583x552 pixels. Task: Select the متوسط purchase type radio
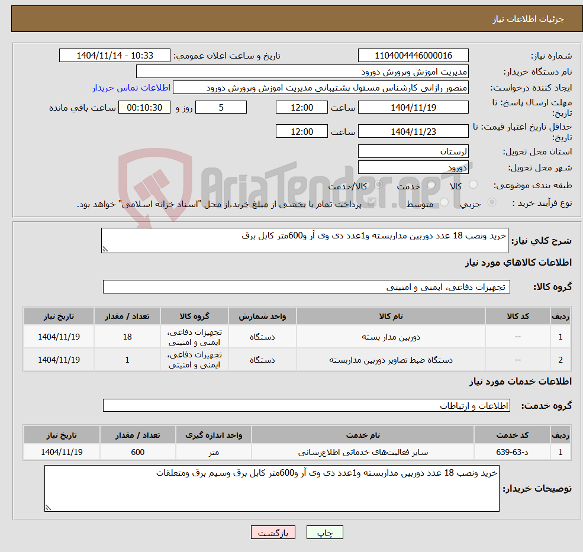click(444, 202)
